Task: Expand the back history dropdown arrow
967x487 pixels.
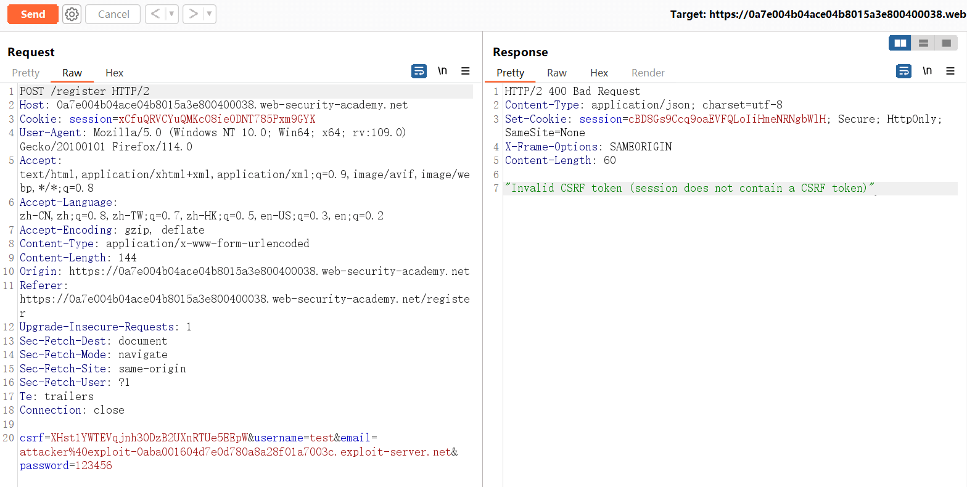Action: coord(171,14)
